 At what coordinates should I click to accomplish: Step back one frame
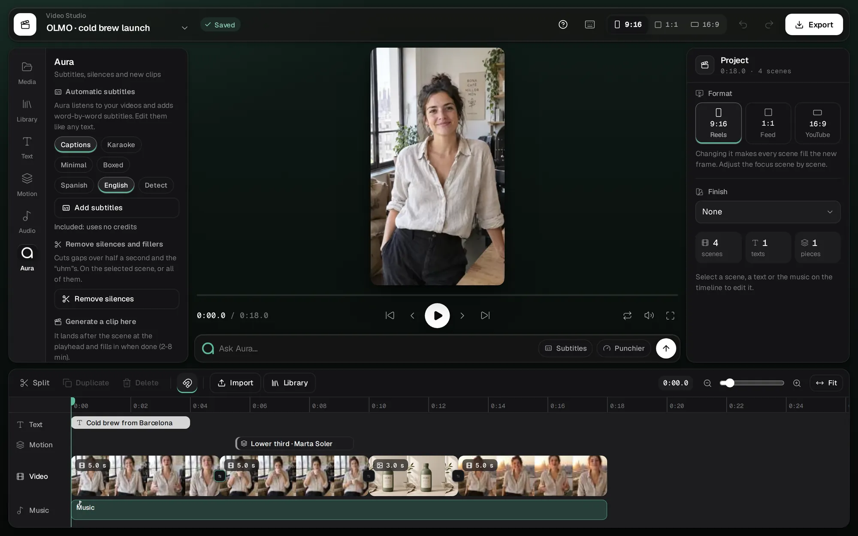[412, 316]
